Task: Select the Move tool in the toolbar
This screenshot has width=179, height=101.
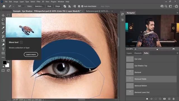Action: tap(3, 15)
